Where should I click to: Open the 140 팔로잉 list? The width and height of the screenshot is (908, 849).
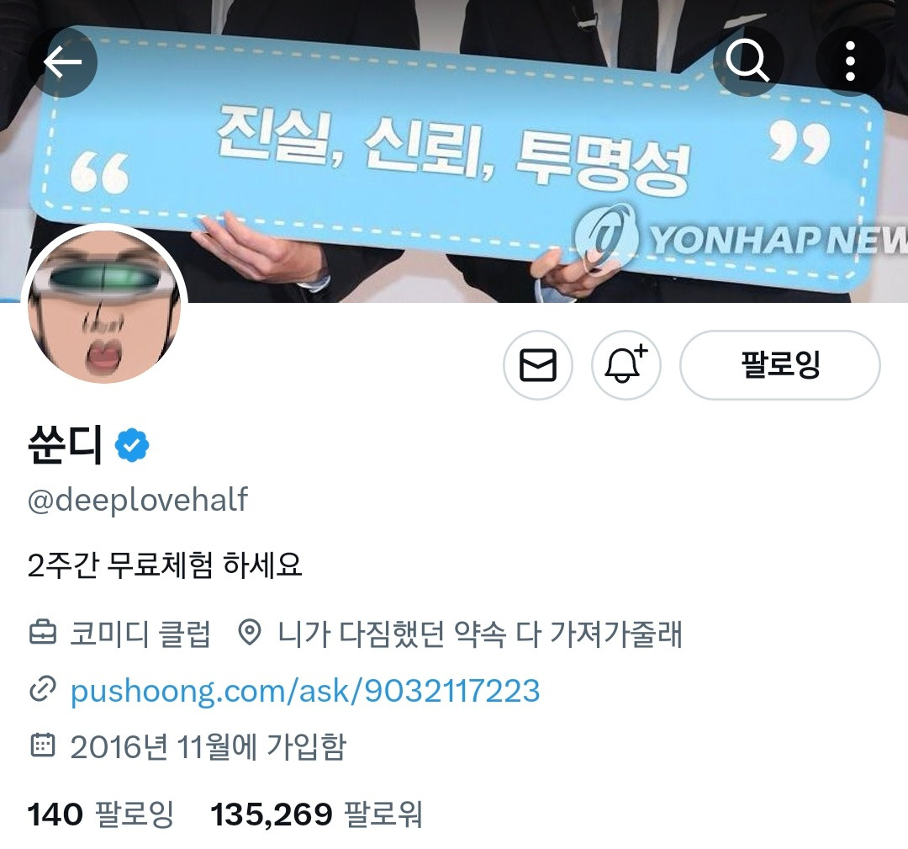pyautogui.click(x=101, y=815)
